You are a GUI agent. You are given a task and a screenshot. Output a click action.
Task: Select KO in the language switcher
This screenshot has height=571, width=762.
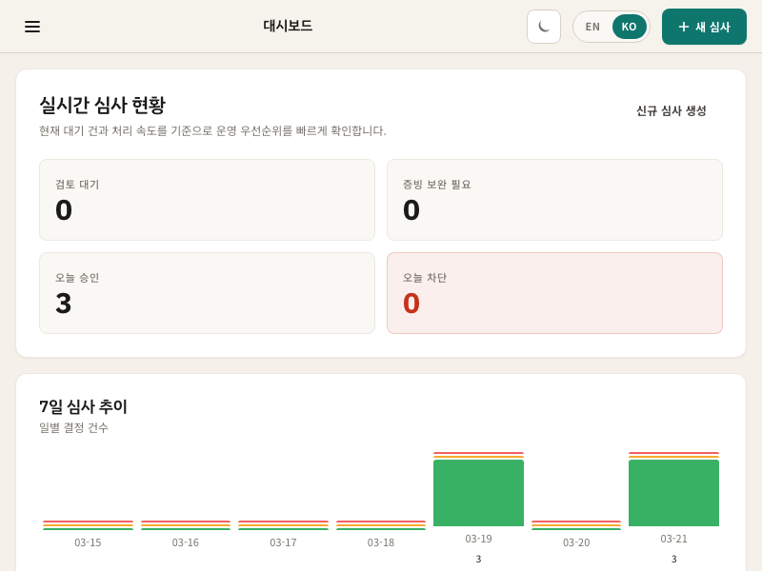[x=629, y=27]
